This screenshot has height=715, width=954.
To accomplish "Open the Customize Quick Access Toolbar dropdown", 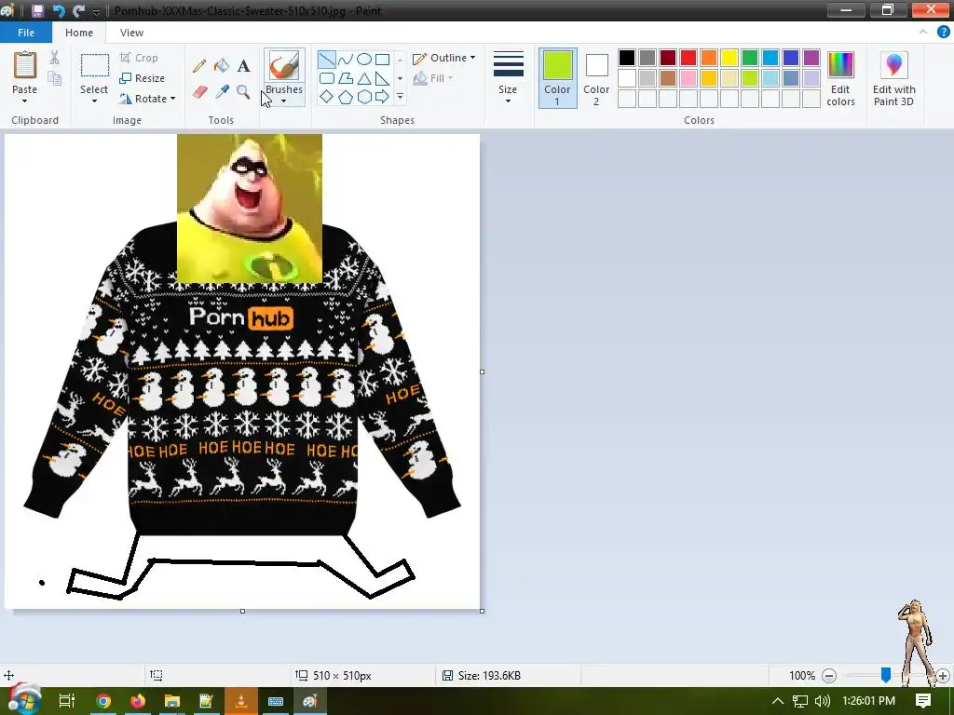I will (x=96, y=11).
